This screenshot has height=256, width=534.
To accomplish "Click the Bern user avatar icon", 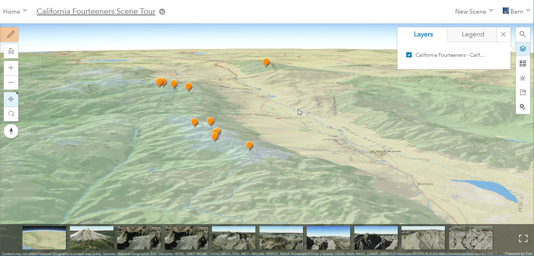I will click(x=506, y=11).
